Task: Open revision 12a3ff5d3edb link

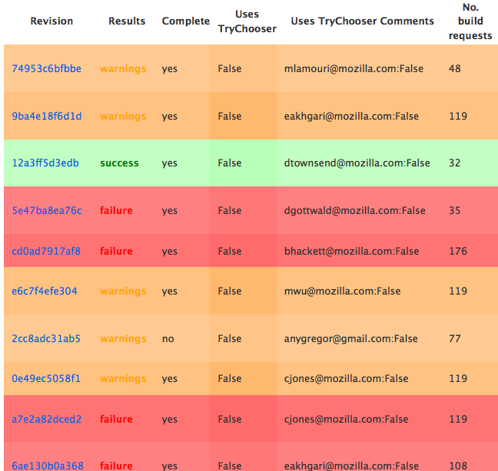Action: click(x=45, y=163)
